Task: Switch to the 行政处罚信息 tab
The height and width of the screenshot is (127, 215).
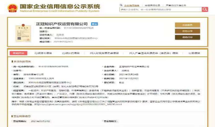Action: 71,53
